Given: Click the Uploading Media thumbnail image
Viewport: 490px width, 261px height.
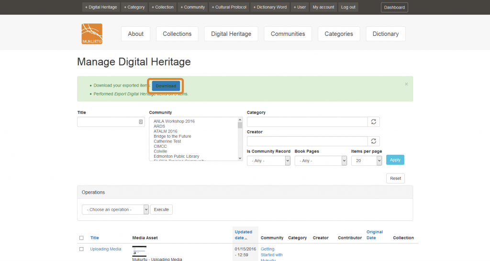Looking at the screenshot, I should (x=139, y=251).
